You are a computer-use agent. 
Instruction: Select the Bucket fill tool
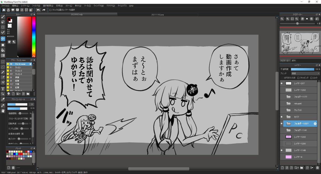[x=3, y=50]
